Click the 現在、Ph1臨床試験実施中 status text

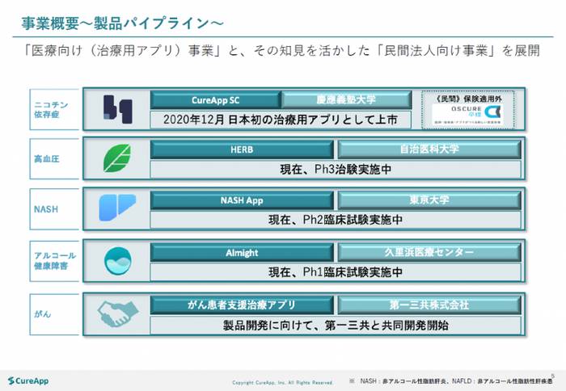[336, 272]
